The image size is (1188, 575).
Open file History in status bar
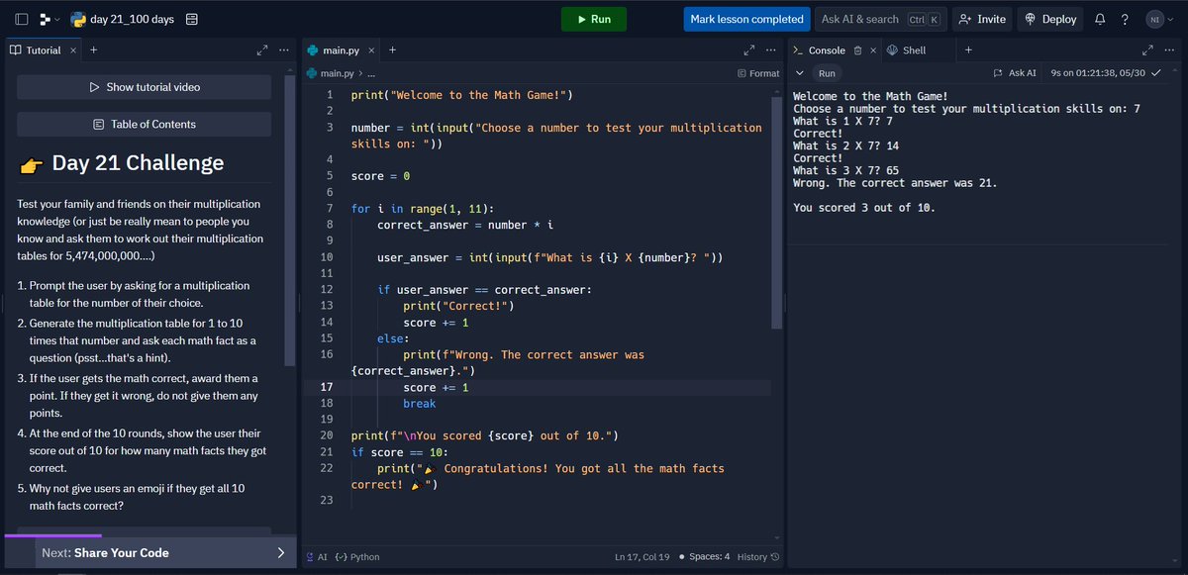tap(758, 557)
